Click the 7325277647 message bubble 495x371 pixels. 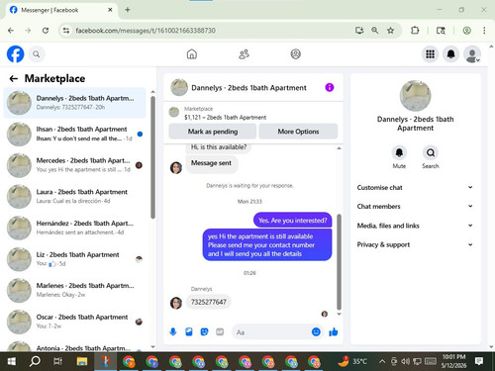[x=209, y=302]
